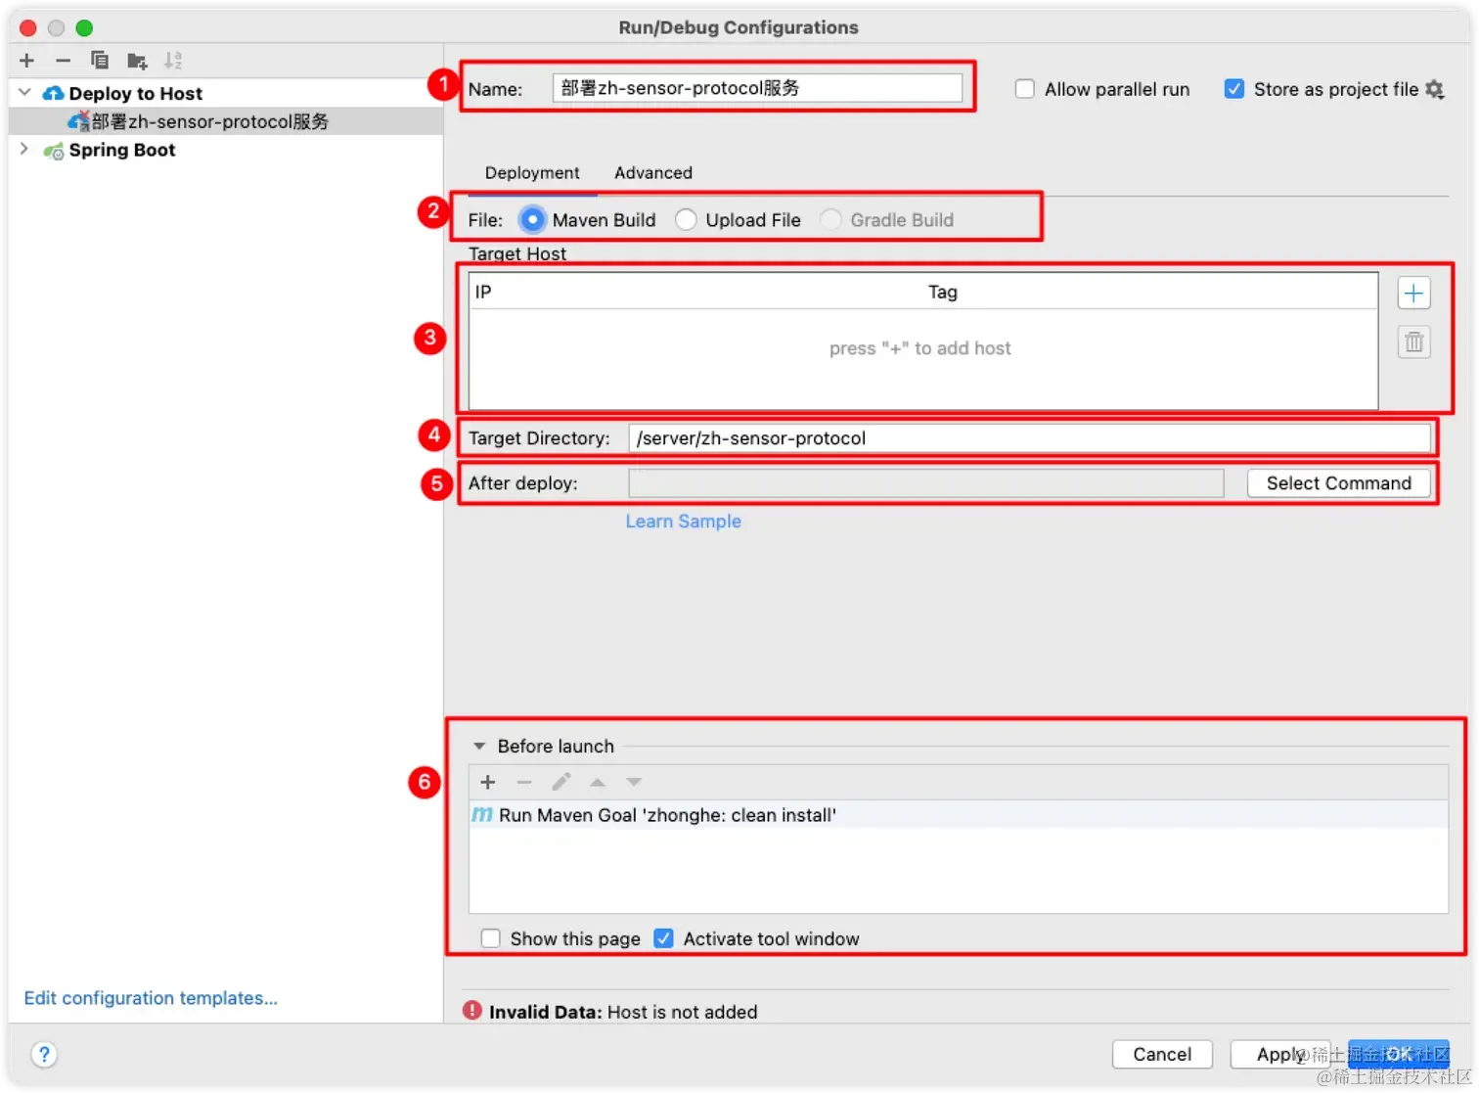Close the Run/Debug Configurations window

pos(28,27)
